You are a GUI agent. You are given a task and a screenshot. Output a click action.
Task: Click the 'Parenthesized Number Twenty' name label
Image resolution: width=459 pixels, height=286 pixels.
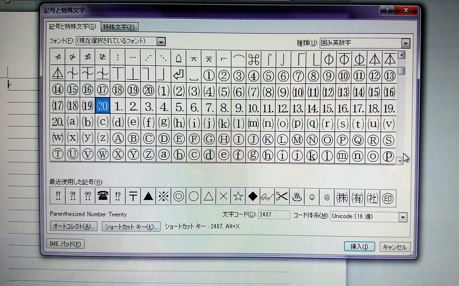point(88,214)
